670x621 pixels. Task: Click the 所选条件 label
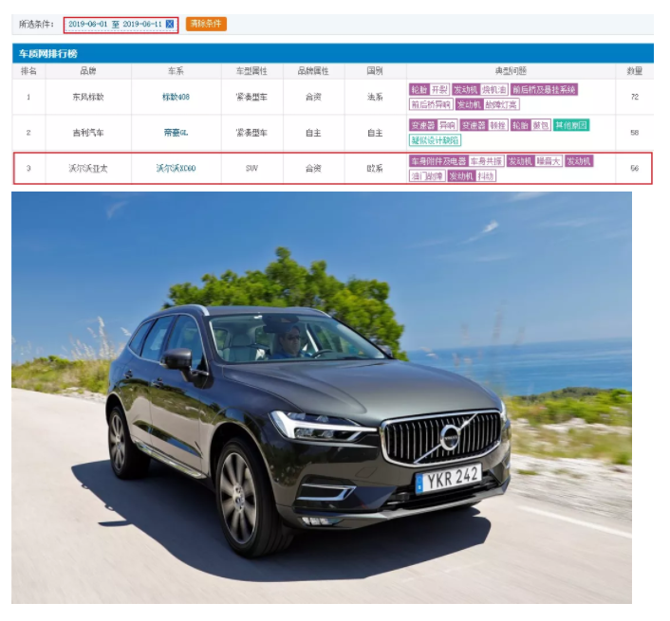coord(36,24)
